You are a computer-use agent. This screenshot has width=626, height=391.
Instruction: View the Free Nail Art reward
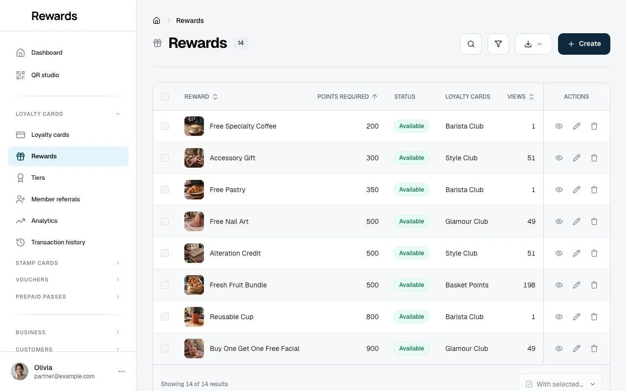pos(559,221)
